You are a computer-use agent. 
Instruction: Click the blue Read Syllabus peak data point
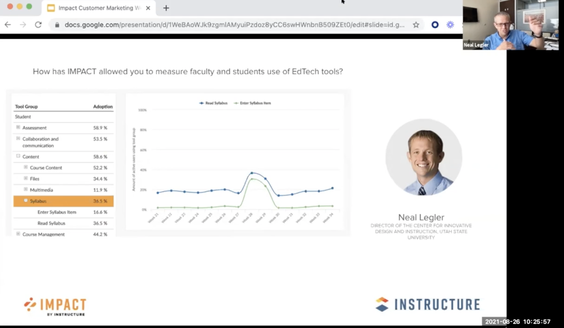coord(252,173)
